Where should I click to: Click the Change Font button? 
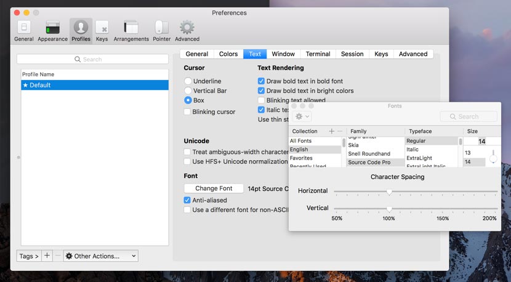pos(214,188)
